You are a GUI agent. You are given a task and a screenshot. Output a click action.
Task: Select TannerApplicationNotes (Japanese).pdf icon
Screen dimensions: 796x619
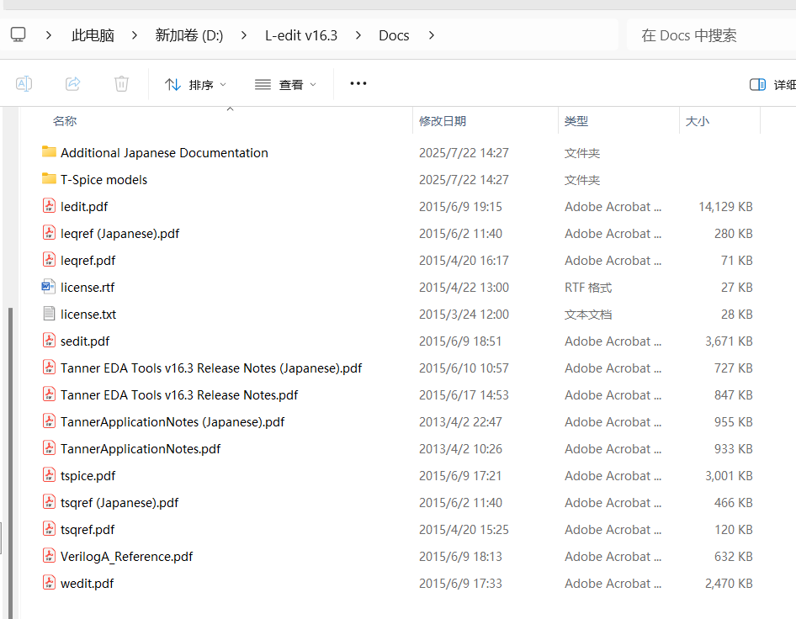tap(49, 421)
